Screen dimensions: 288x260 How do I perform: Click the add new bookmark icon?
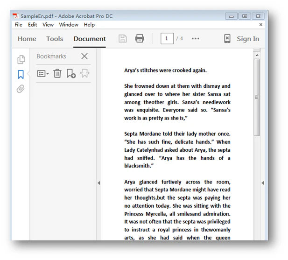[71, 73]
